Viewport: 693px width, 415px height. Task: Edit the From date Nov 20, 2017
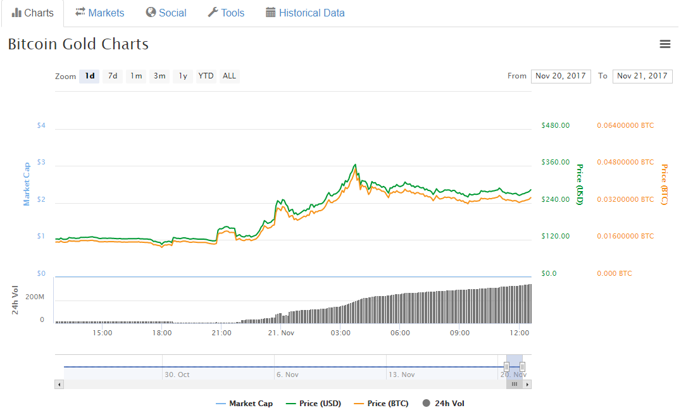pyautogui.click(x=560, y=76)
